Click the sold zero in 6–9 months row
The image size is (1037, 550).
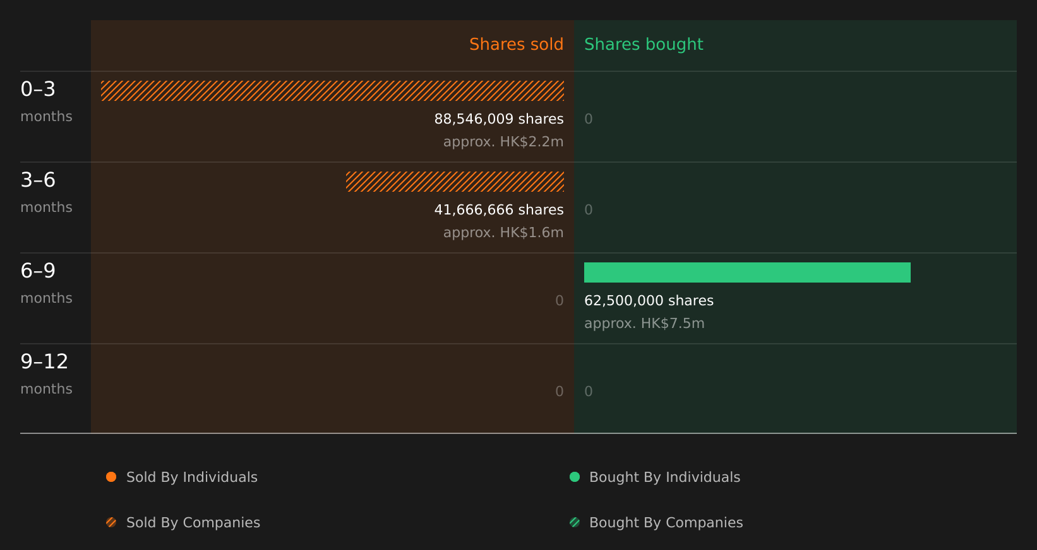pos(560,301)
